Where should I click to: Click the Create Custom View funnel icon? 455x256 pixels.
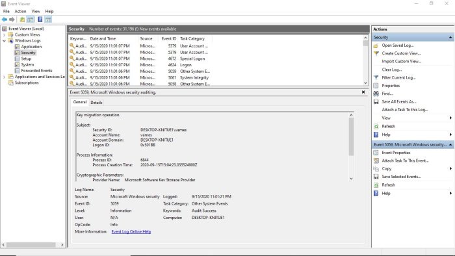click(x=376, y=53)
